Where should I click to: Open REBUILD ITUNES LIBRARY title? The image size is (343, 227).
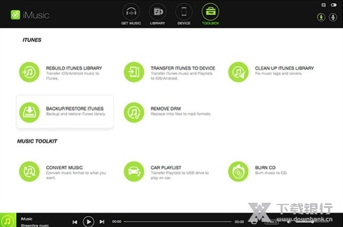coord(74,68)
